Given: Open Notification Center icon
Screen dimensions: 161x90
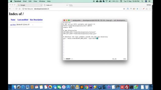Looking at the screenshot, I should click(x=149, y=1).
